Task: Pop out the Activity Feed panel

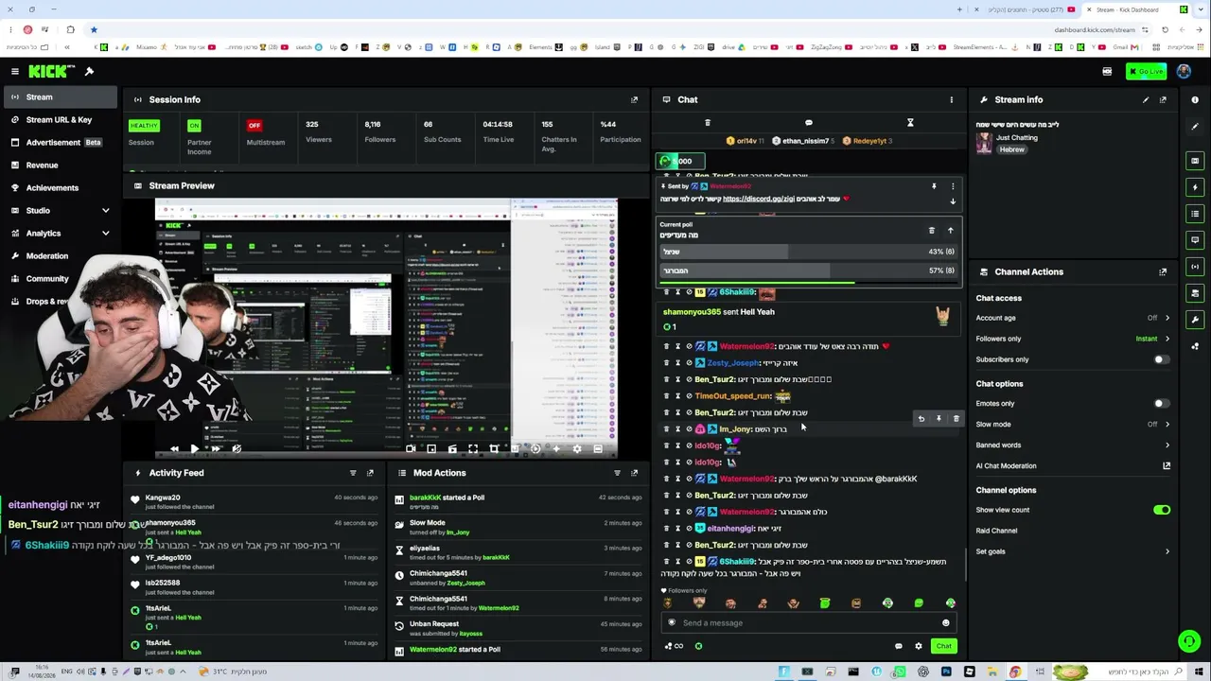Action: pos(370,473)
